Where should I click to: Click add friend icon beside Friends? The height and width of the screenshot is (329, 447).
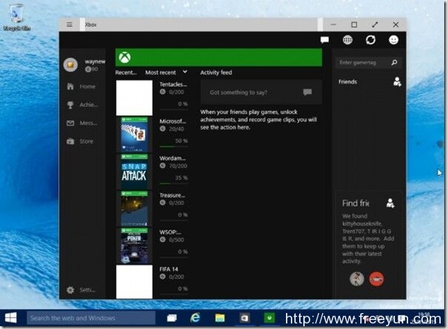click(397, 81)
